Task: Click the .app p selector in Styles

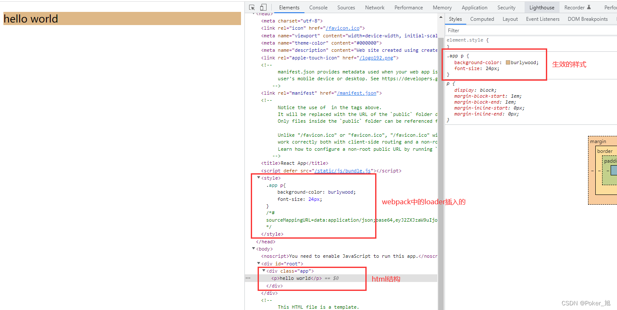Action: pos(456,56)
